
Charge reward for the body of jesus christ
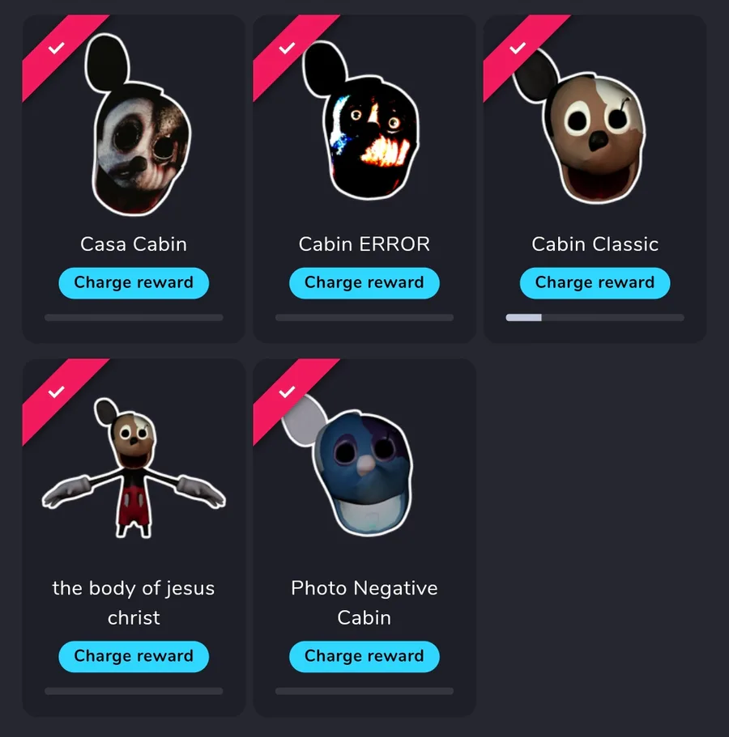click(x=134, y=657)
